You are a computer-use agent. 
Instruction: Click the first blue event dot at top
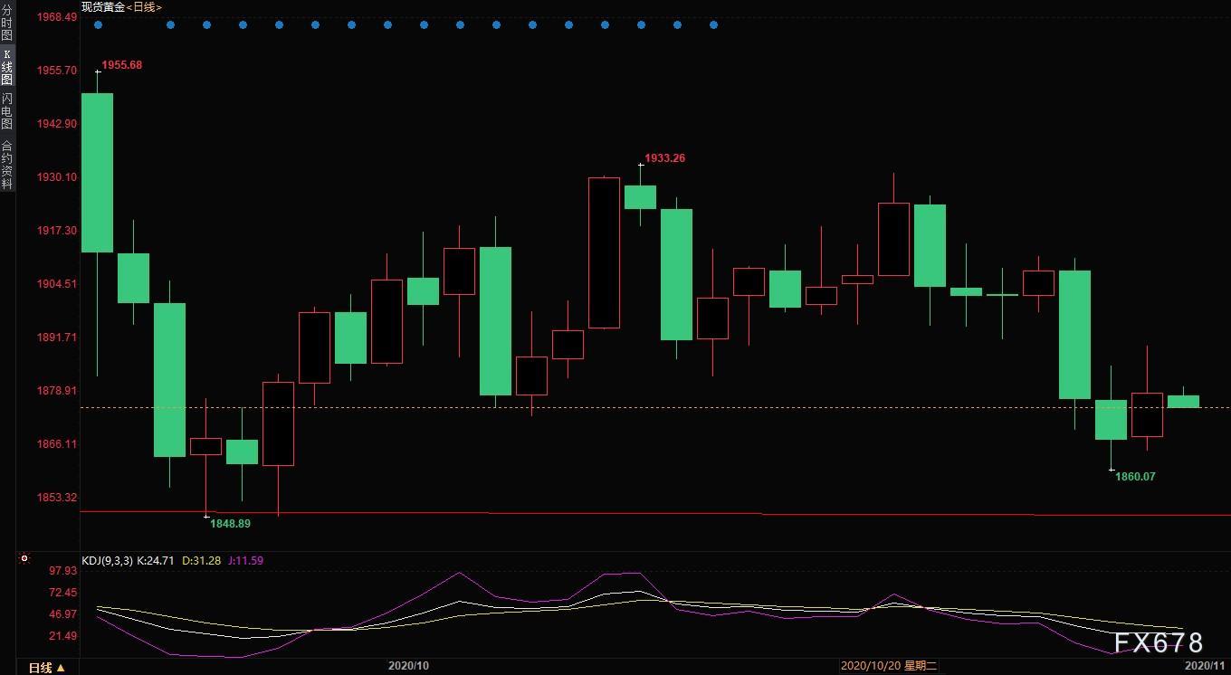coord(98,25)
